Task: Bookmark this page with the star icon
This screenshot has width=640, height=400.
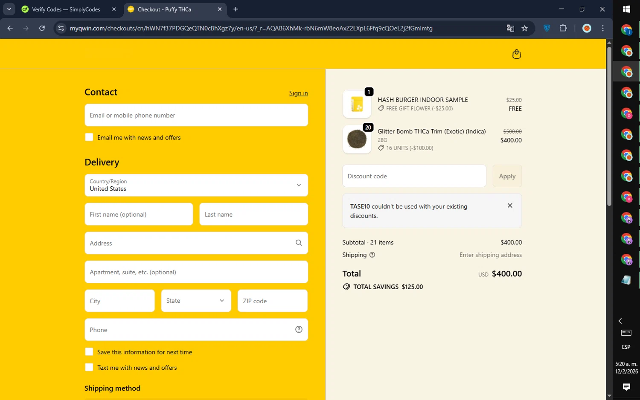Action: coord(525,28)
